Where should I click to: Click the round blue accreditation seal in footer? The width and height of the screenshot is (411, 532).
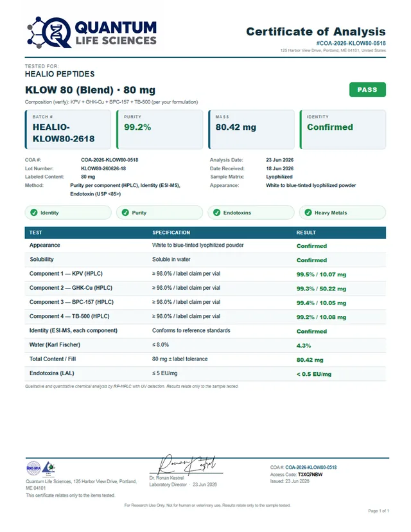tap(33, 468)
